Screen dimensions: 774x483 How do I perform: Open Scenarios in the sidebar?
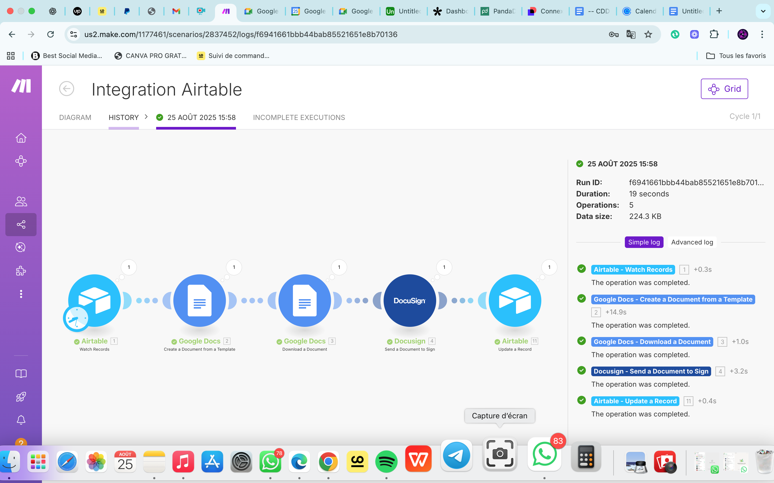coord(21,225)
